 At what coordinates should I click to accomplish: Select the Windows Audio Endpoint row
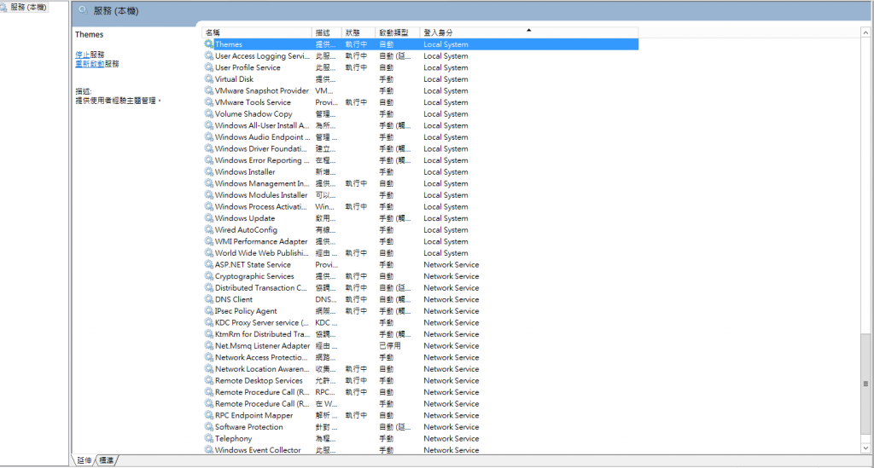(x=420, y=137)
